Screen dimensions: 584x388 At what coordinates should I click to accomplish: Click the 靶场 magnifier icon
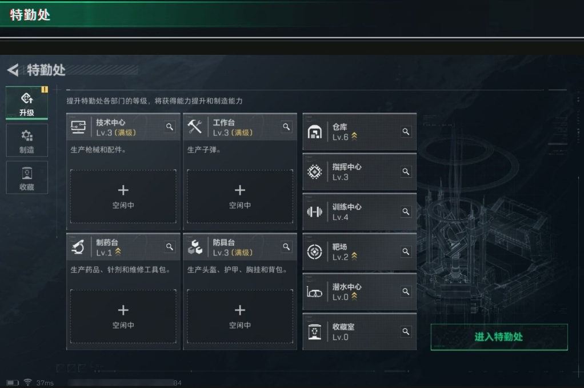406,251
